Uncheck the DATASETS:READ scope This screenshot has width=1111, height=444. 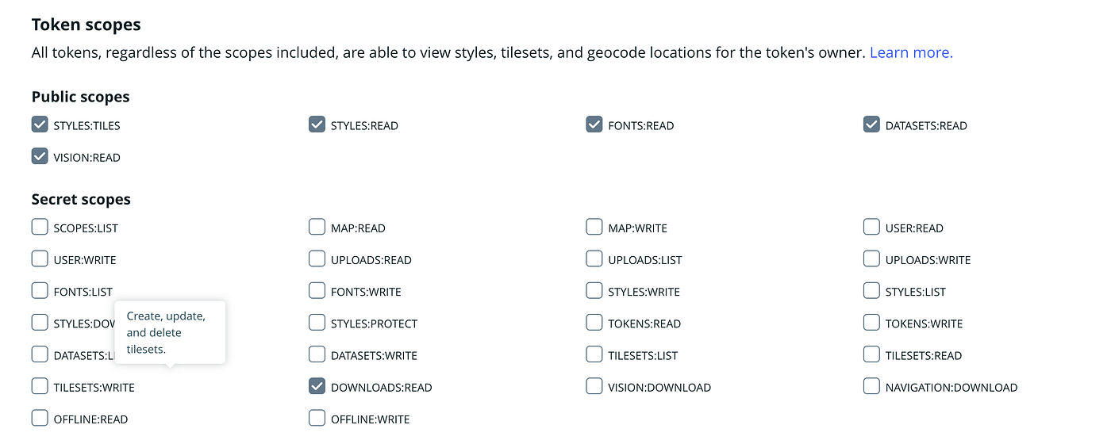pos(871,124)
